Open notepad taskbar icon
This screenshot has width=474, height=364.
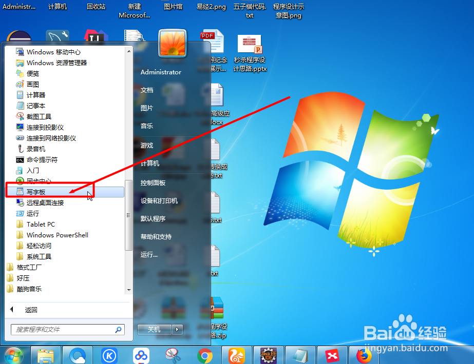point(300,356)
